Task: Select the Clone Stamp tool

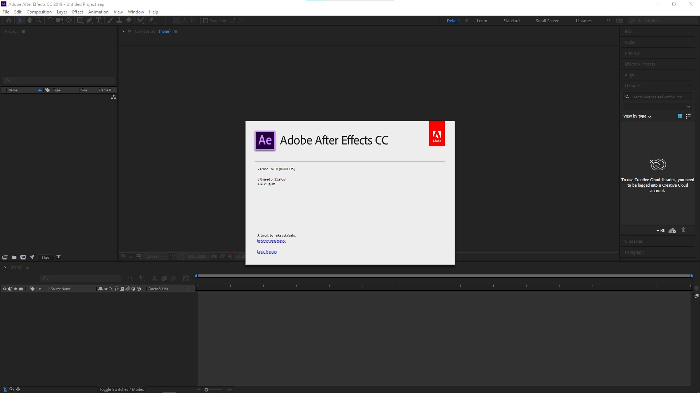Action: (119, 20)
